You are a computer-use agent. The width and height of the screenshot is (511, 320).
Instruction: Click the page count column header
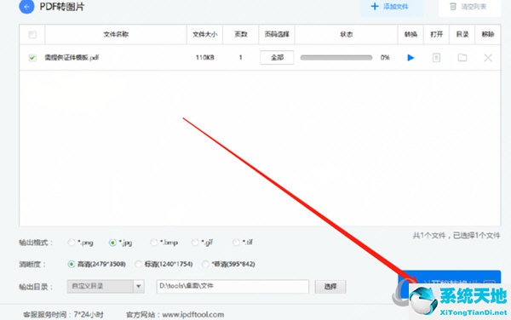point(241,34)
